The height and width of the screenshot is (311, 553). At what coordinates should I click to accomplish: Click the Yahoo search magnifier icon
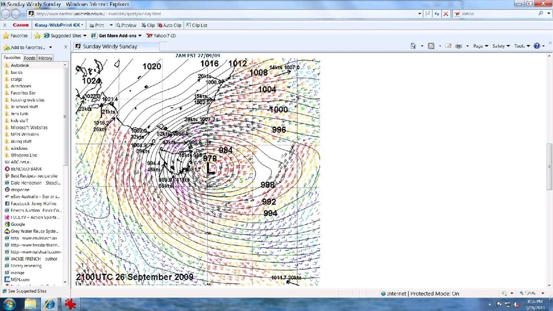point(541,14)
